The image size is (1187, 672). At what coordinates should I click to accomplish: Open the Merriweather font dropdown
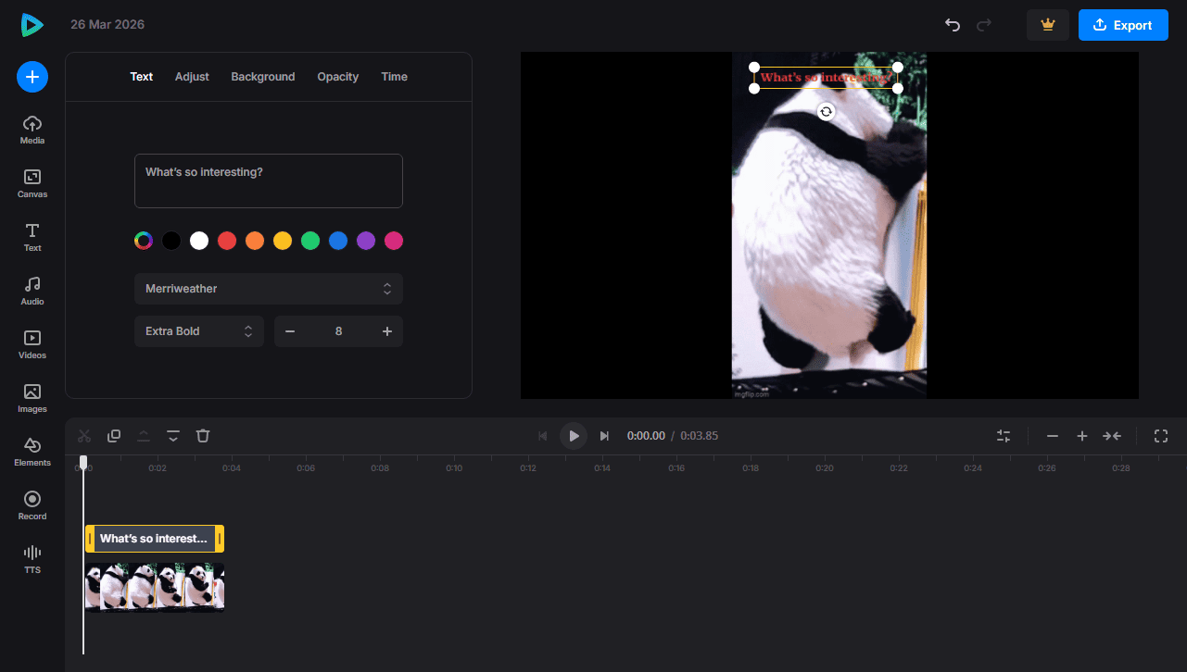point(268,288)
